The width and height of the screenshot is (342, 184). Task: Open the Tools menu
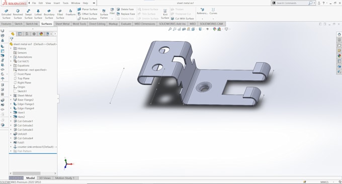point(65,3)
